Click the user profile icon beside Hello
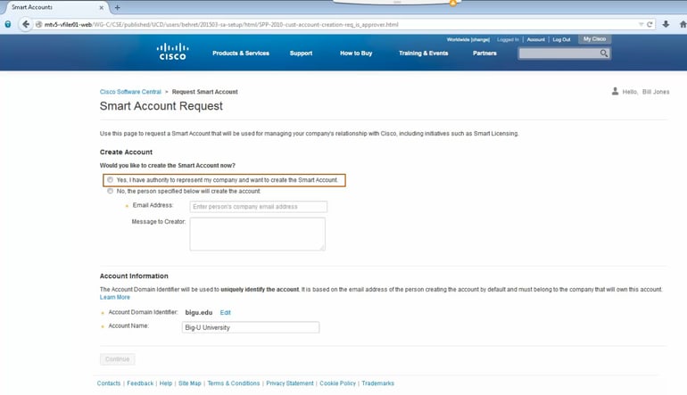The height and width of the screenshot is (395, 687). 615,91
